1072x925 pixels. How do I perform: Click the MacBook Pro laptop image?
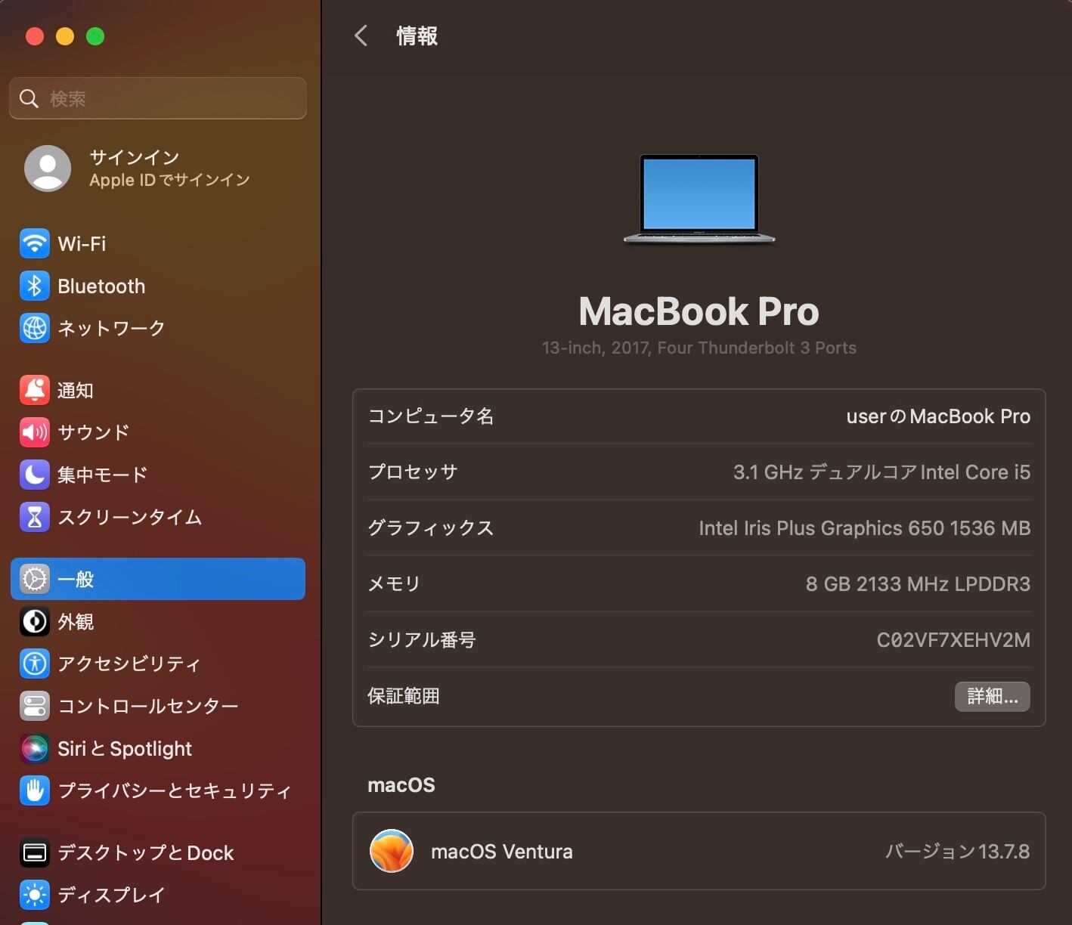(699, 200)
